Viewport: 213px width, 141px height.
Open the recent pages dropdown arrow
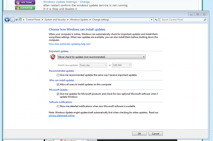click(16, 20)
